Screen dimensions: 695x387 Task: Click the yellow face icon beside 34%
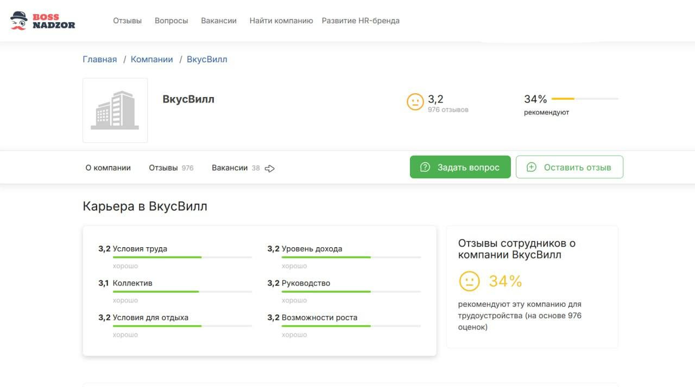[x=469, y=281]
